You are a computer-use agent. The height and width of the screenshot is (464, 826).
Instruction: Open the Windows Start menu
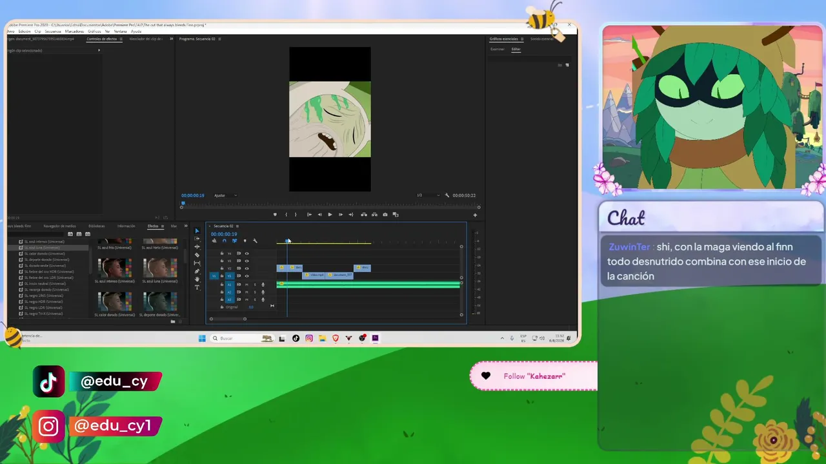pyautogui.click(x=202, y=338)
